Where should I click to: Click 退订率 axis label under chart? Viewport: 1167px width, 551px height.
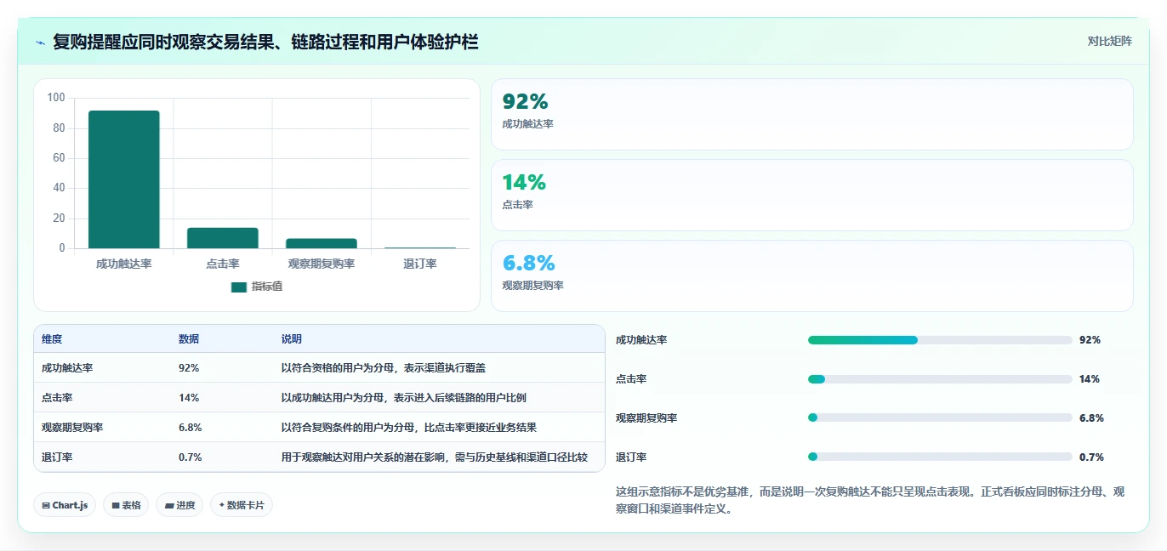[x=420, y=264]
